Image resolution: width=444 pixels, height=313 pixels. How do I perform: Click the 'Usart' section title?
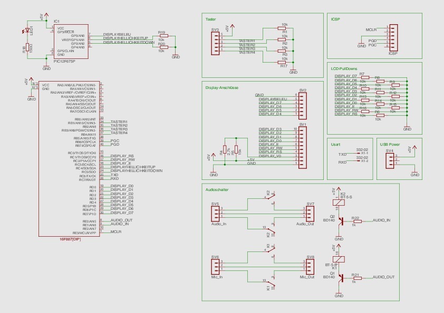pyautogui.click(x=335, y=144)
